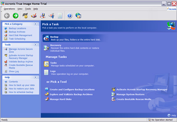Open the Show Log toolbar icon
The width and height of the screenshot is (177, 122).
pyautogui.click(x=60, y=16)
